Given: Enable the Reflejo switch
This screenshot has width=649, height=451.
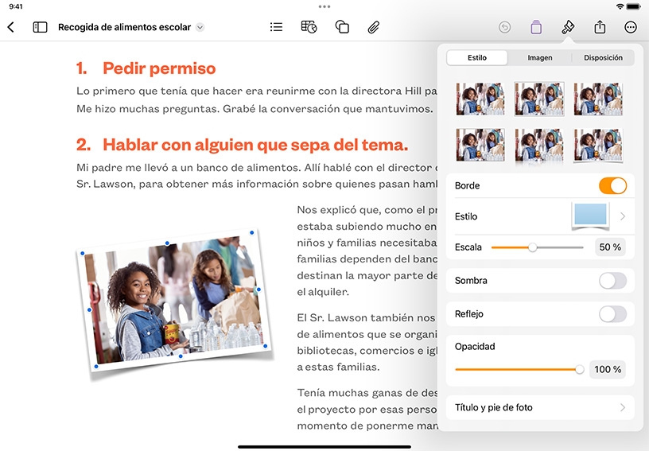Looking at the screenshot, I should click(x=612, y=314).
